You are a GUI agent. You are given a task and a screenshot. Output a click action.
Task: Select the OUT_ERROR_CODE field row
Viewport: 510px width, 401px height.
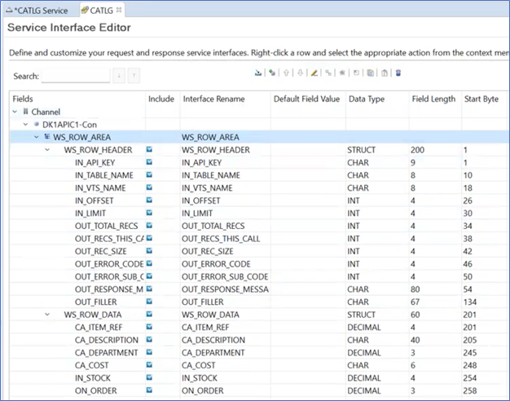tap(260, 264)
